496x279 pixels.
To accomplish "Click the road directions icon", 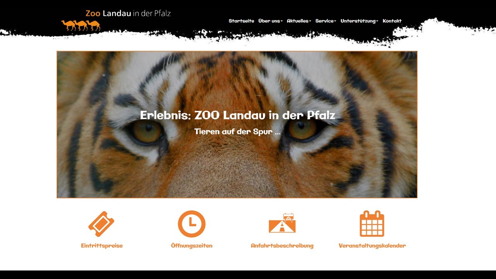I will coord(282,223).
